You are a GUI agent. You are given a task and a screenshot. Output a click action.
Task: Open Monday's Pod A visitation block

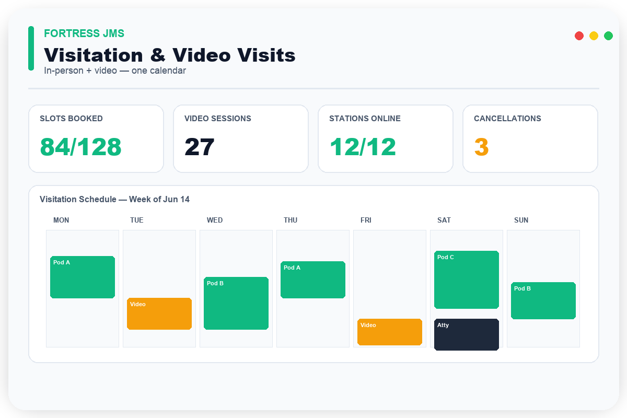(83, 277)
